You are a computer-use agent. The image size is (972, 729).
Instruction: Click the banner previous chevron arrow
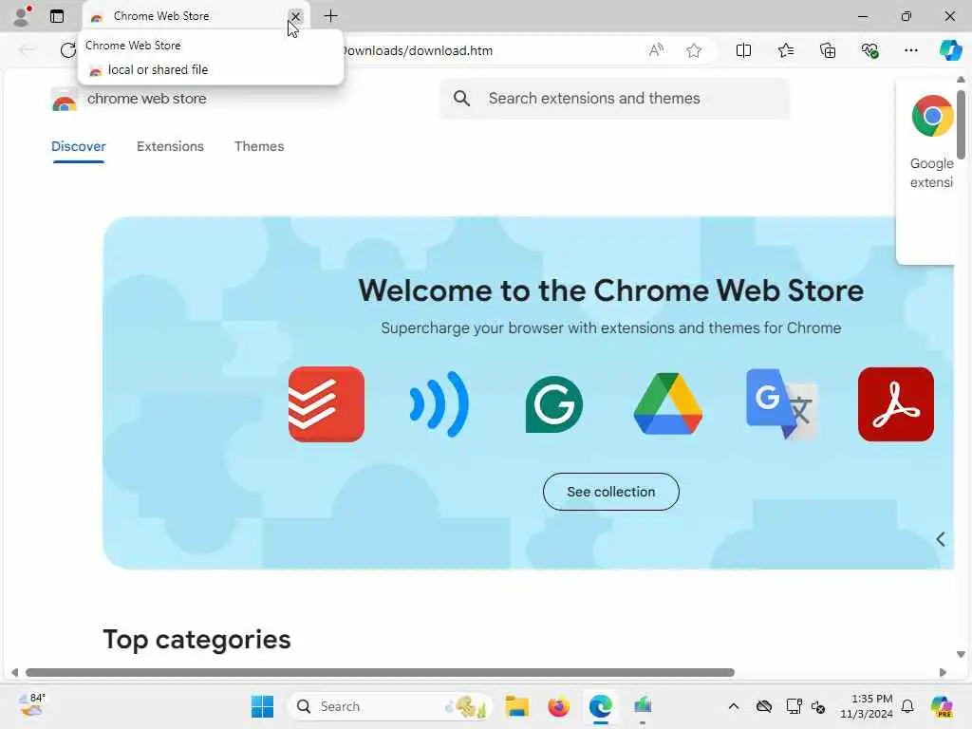coord(941,539)
